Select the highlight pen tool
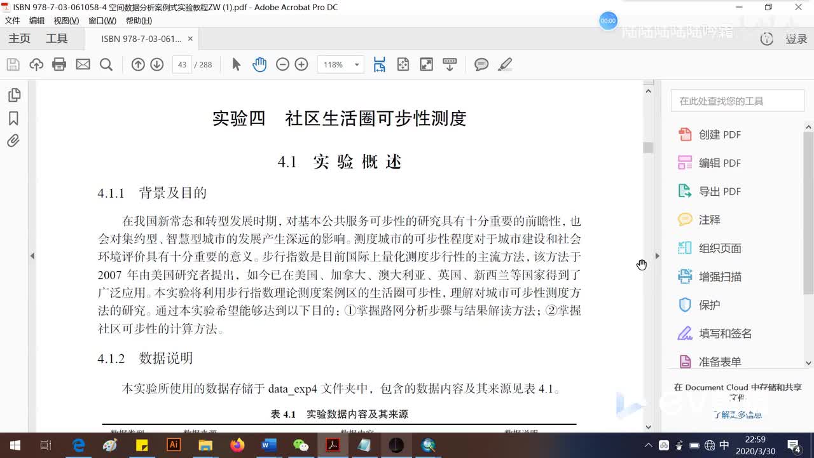Screen dimensions: 814x458 pos(505,64)
